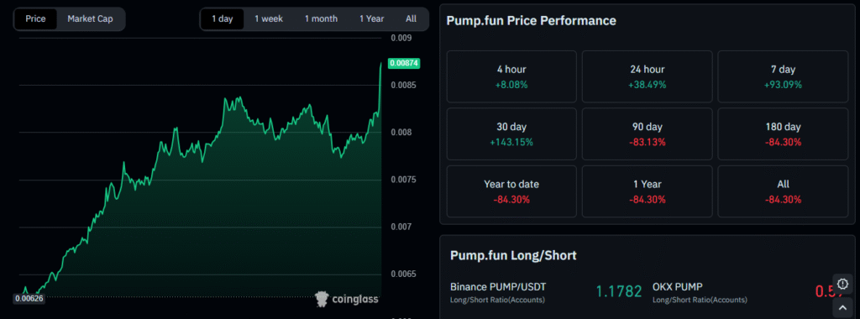Click the 0.0065 y-axis label

click(x=403, y=274)
